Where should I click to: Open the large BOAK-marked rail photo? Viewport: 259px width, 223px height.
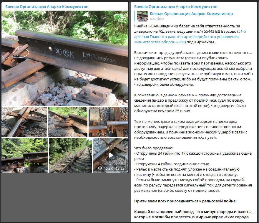click(65, 58)
